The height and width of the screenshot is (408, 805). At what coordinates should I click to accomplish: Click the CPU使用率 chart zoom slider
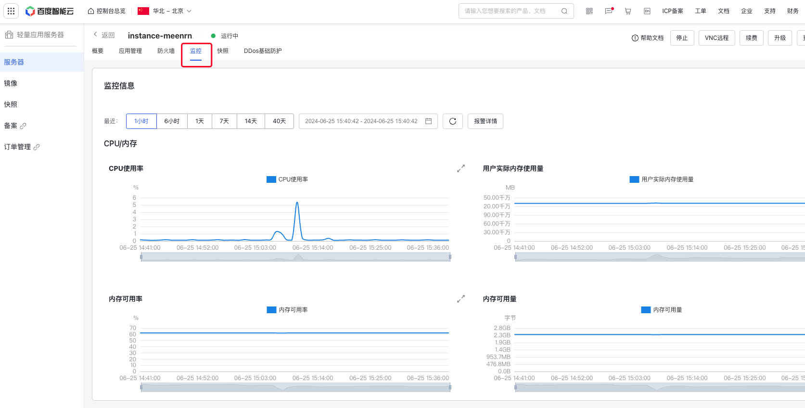tap(295, 257)
